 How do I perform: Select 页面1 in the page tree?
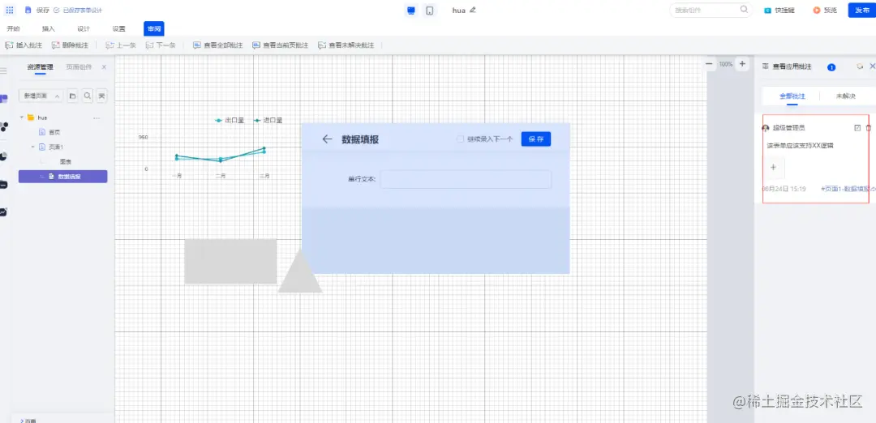(x=55, y=147)
